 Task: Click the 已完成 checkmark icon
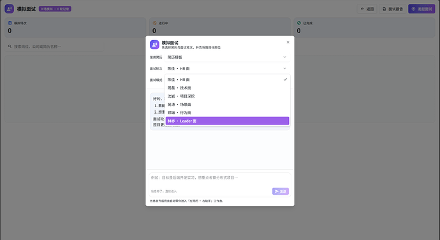point(299,23)
